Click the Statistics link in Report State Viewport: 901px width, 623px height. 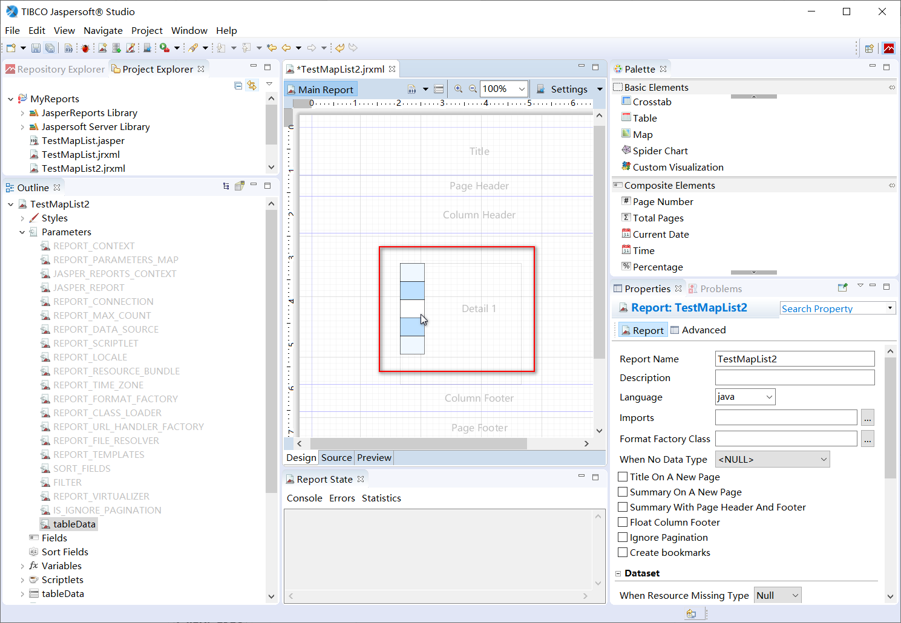(381, 498)
